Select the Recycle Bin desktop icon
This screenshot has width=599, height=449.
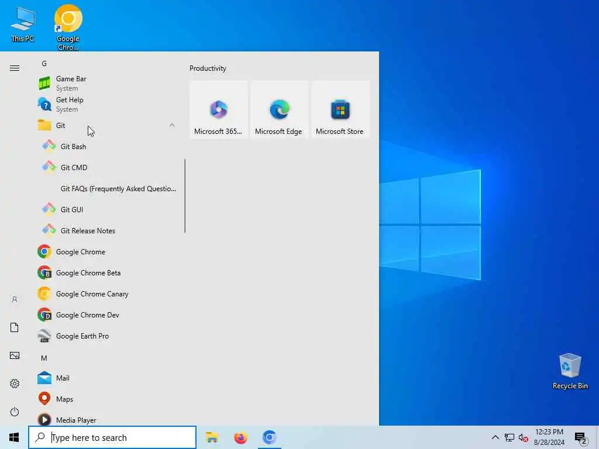tap(570, 371)
